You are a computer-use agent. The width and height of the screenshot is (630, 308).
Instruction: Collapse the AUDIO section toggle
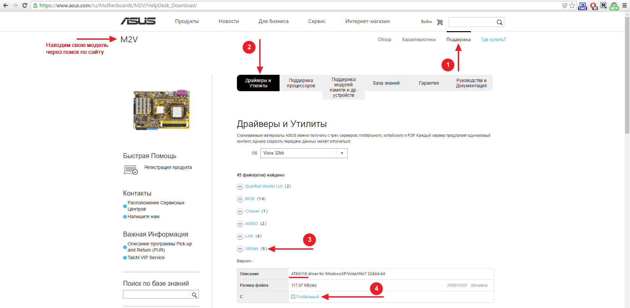(x=240, y=224)
